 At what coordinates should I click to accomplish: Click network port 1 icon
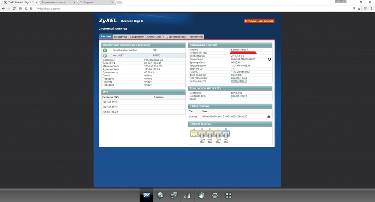(218, 134)
